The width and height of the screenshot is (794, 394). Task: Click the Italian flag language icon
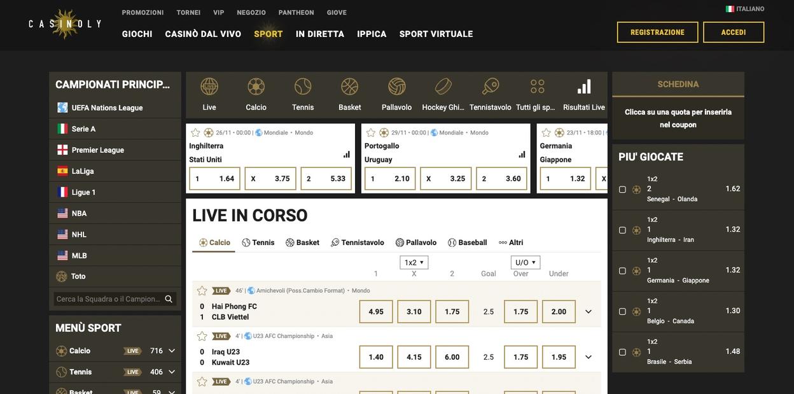pos(730,9)
